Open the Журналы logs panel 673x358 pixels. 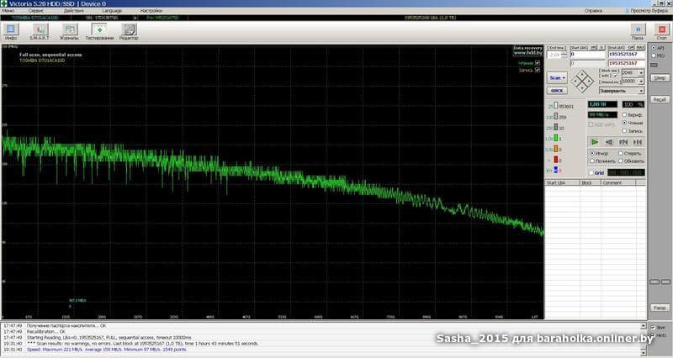click(69, 31)
